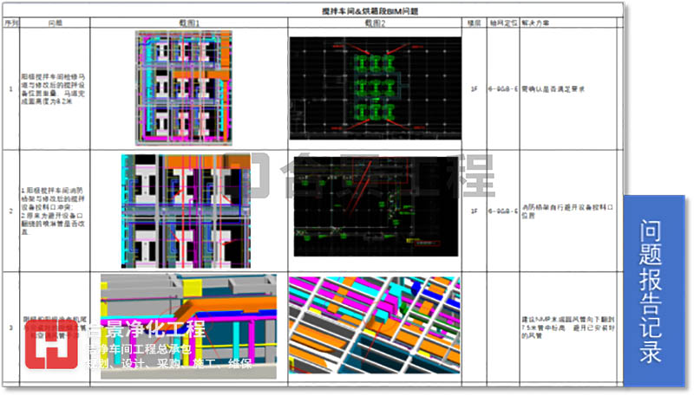Select the 序列 column header
Image resolution: width=694 pixels, height=396 pixels.
(11, 24)
